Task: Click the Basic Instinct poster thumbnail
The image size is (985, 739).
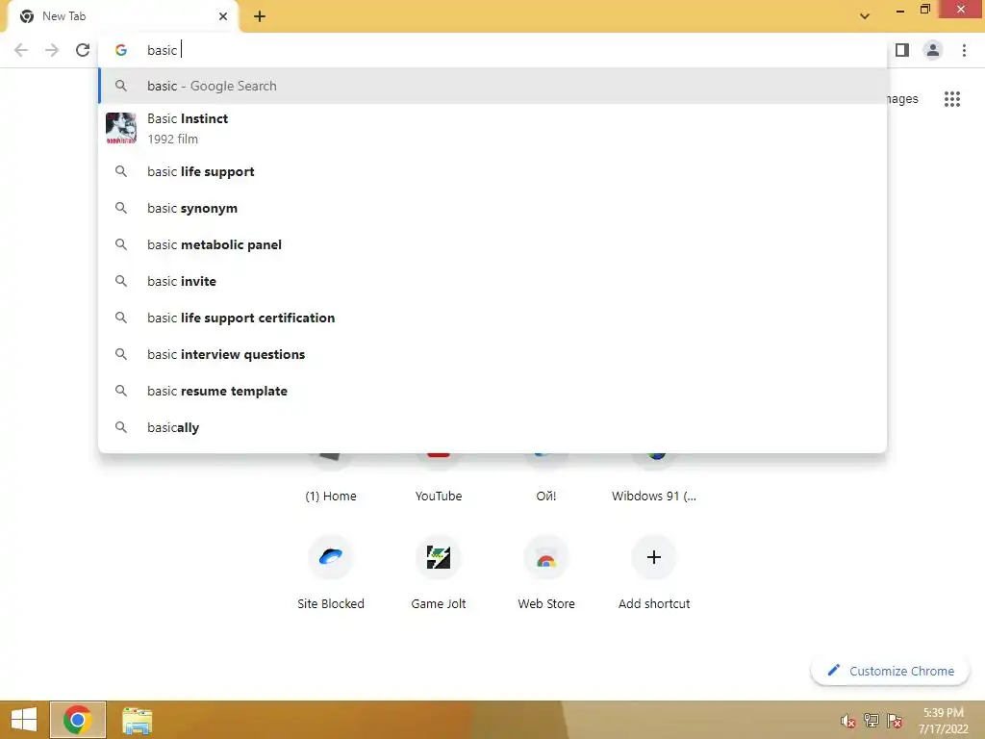Action: point(120,128)
